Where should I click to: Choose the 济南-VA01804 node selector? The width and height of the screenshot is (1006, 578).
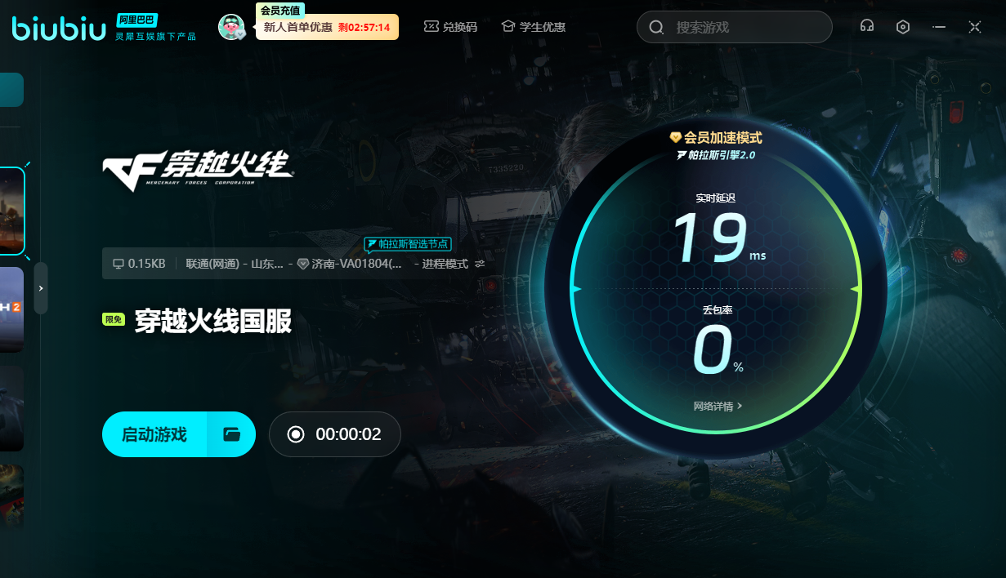(x=350, y=264)
